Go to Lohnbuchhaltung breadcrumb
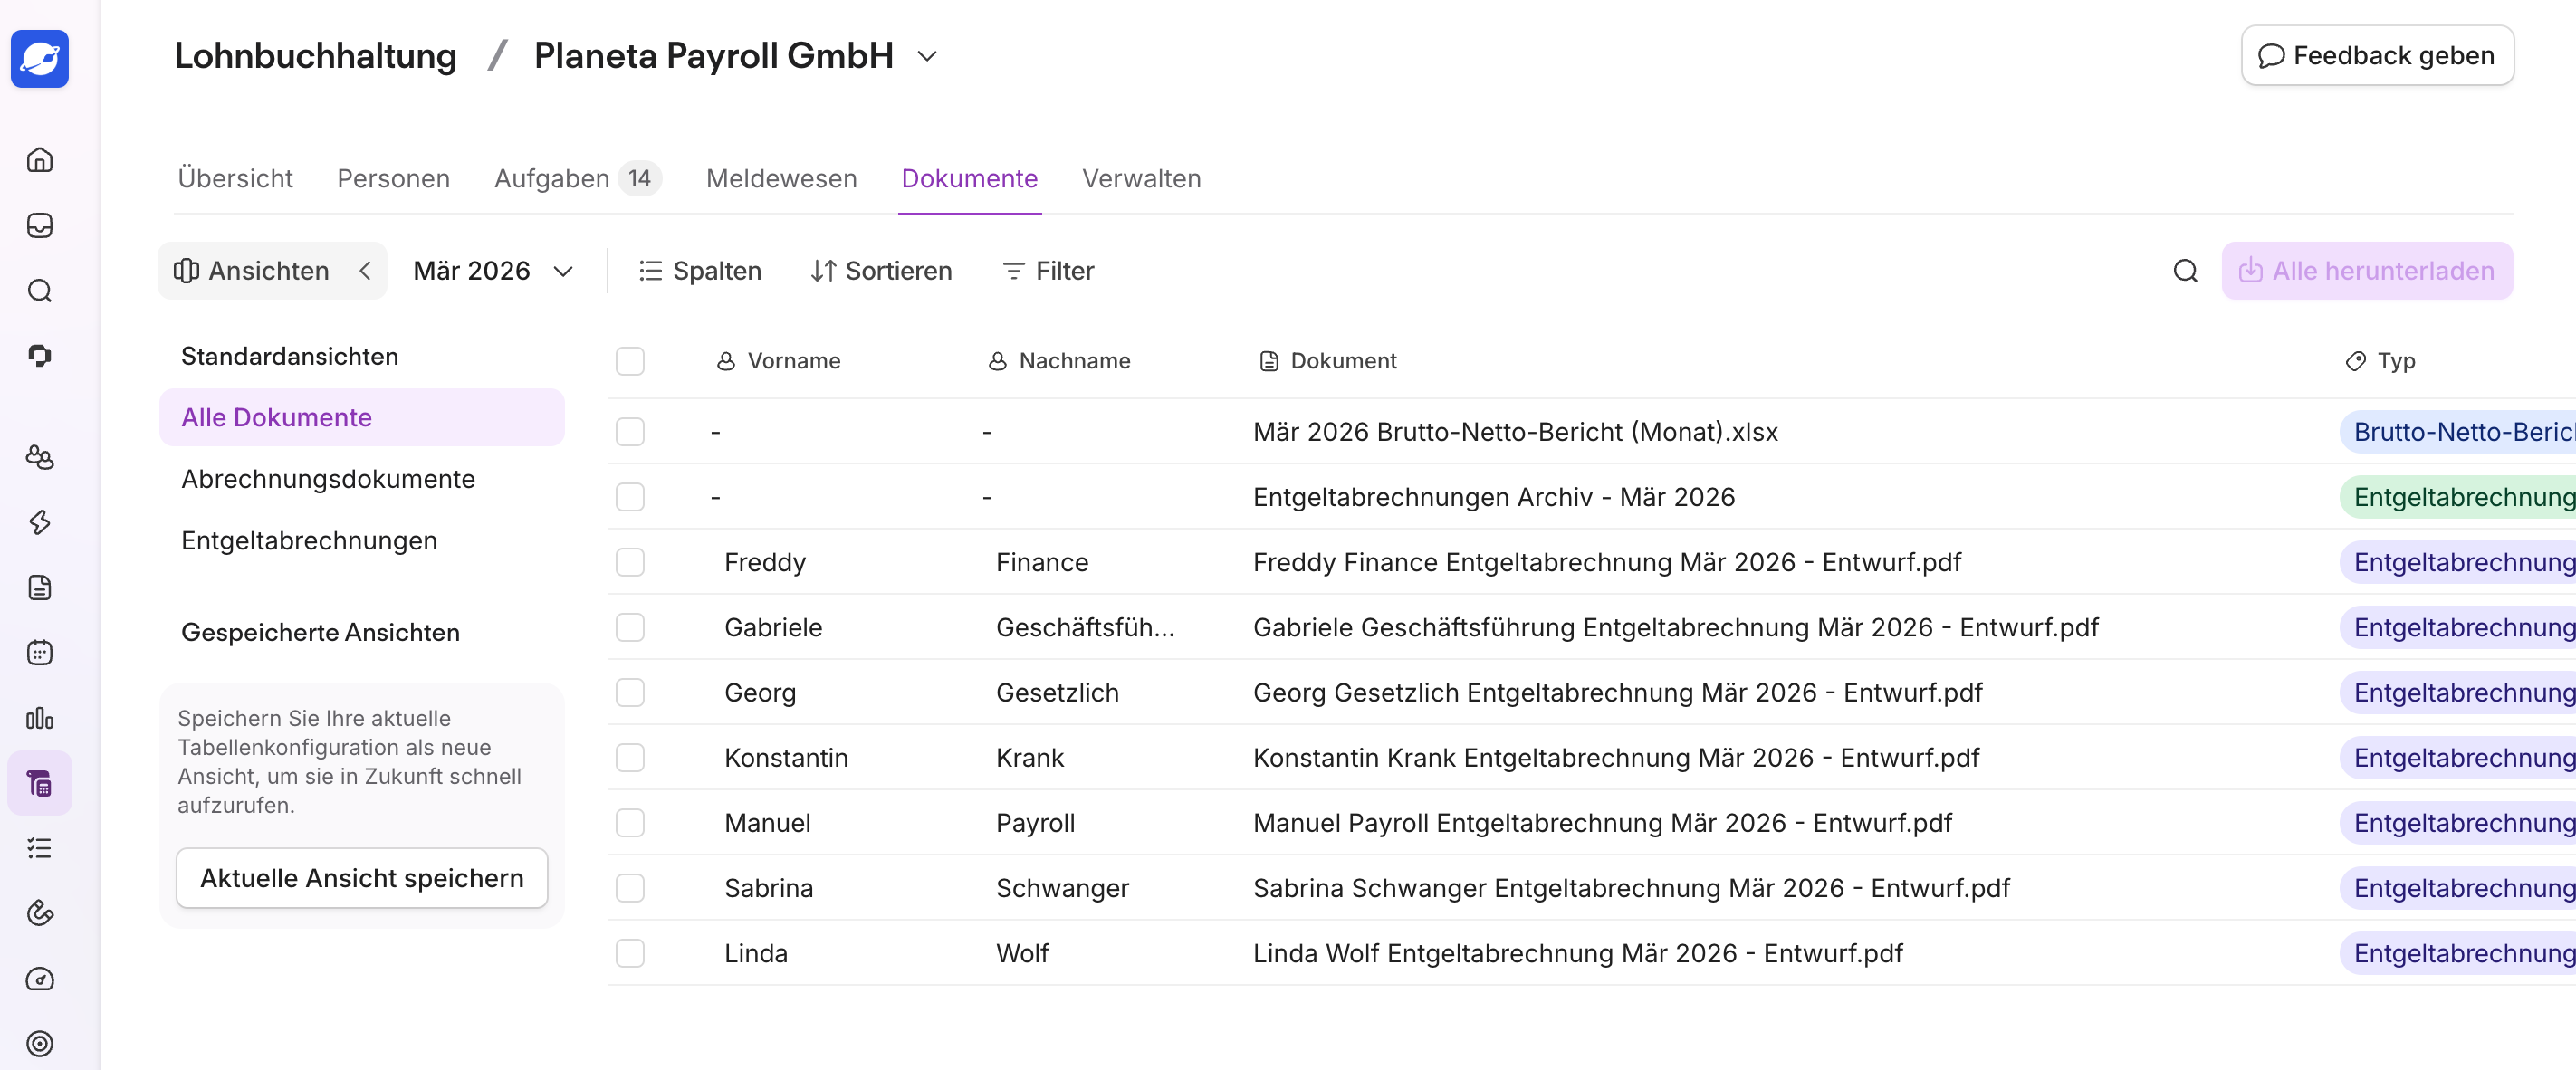The width and height of the screenshot is (2576, 1070). tap(315, 56)
